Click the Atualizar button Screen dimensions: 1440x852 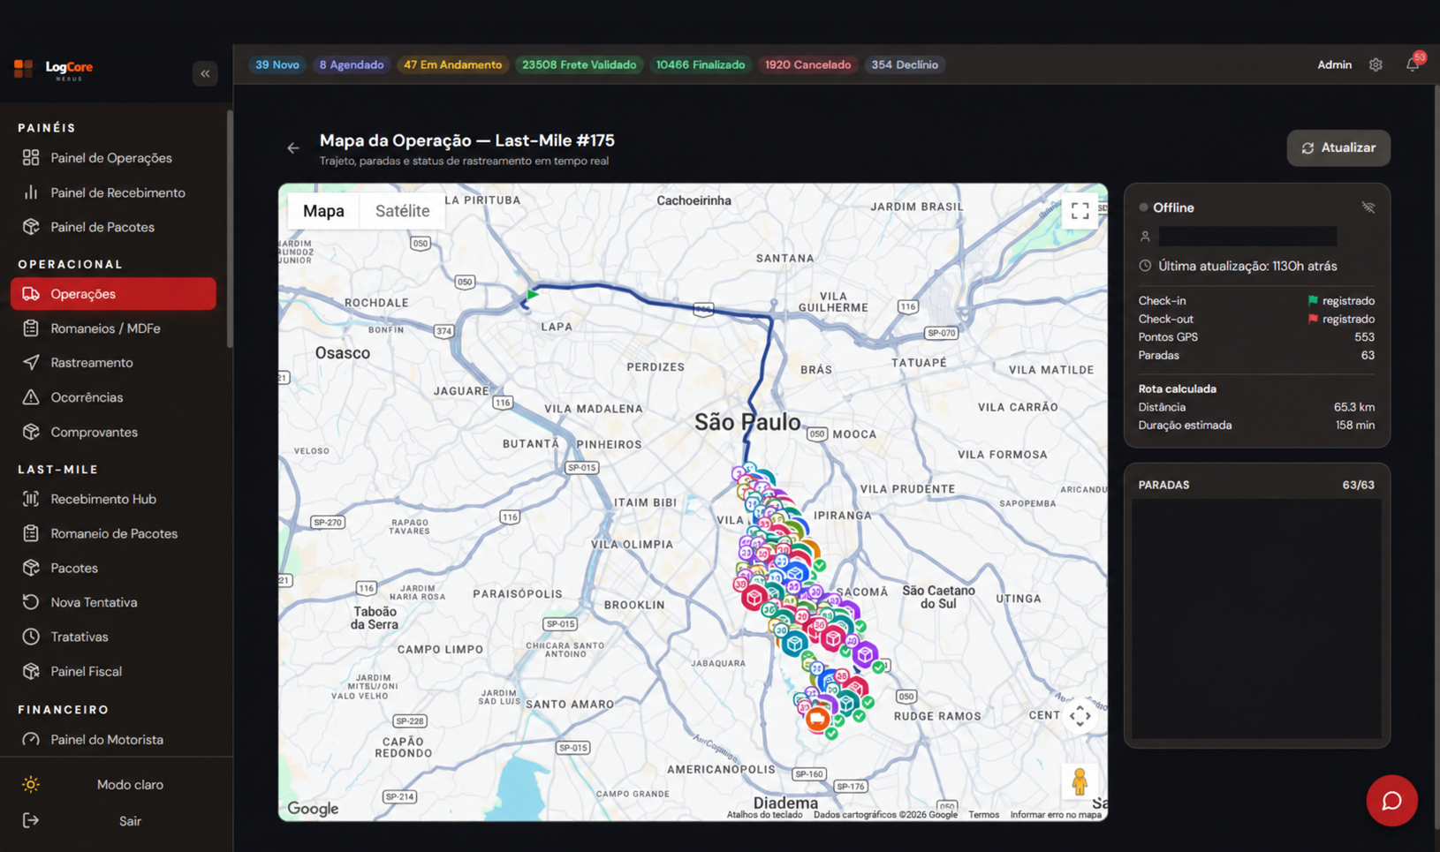point(1338,148)
